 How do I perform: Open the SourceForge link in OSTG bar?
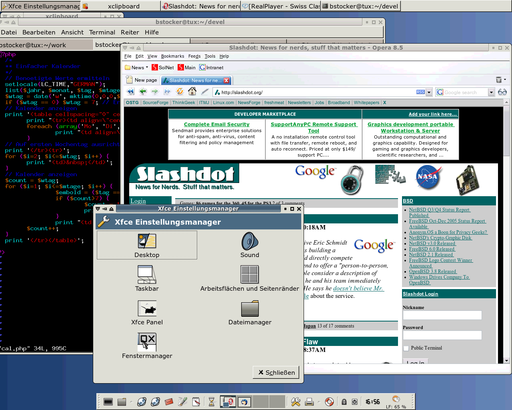(156, 102)
